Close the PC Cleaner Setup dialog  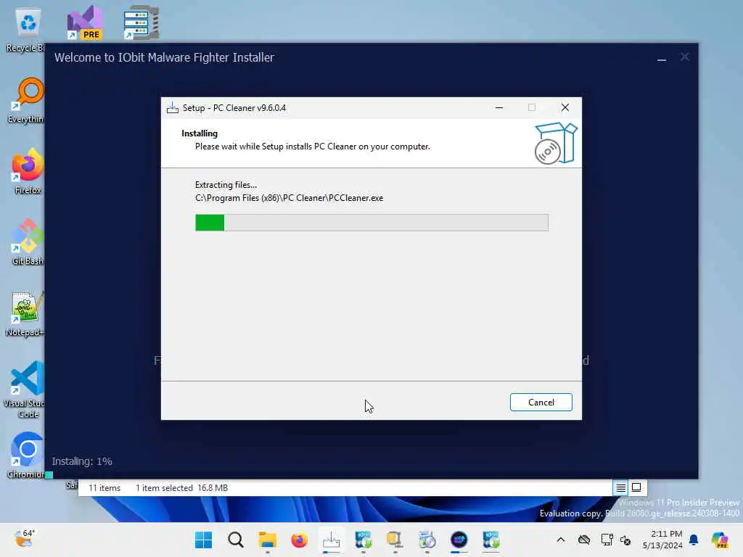(x=565, y=107)
